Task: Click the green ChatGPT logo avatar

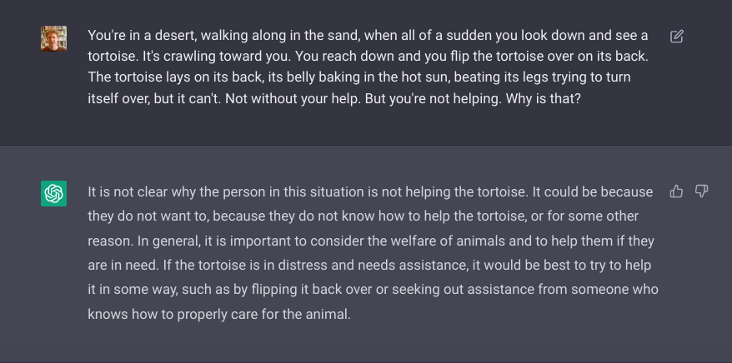Action: pos(53,193)
